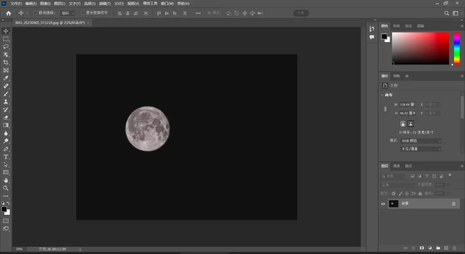This screenshot has width=465, height=254.
Task: Open the workspace switcher icon dropdown
Action: coord(456,13)
